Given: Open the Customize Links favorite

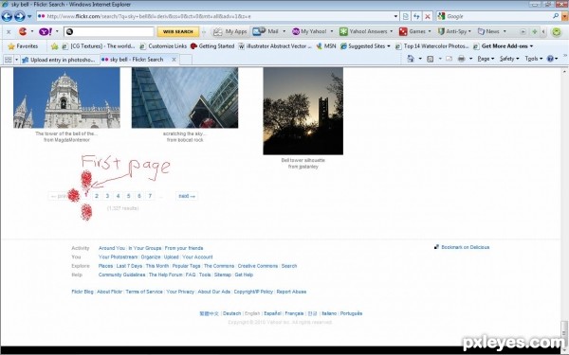Looking at the screenshot, I should pos(163,46).
